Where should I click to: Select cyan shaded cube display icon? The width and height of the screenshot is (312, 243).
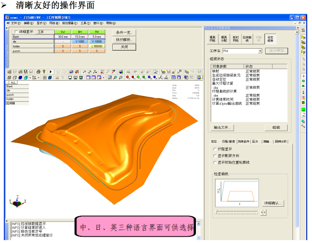click(x=26, y=77)
